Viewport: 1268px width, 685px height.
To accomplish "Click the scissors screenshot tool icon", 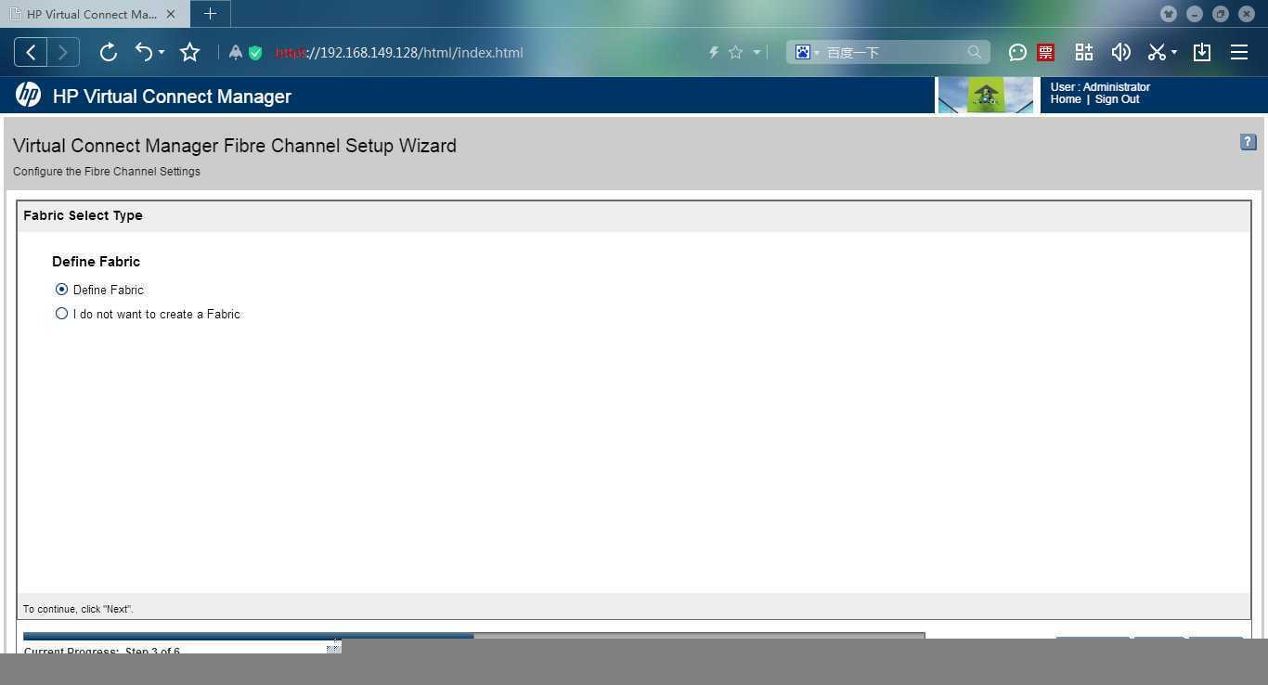I will click(x=1157, y=52).
